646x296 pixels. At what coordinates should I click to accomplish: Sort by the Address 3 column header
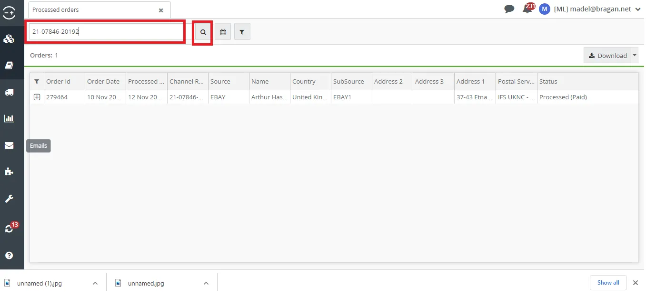pos(433,81)
